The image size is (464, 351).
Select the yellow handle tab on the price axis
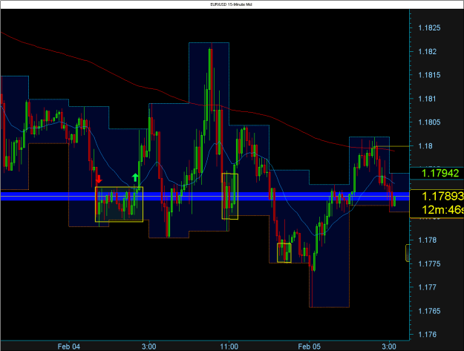coord(408,253)
